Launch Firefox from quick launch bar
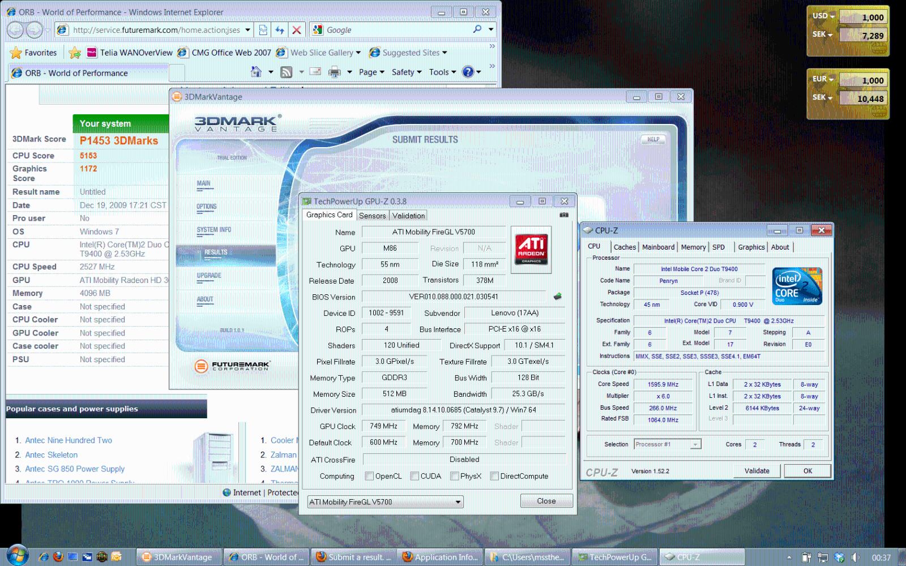Viewport: 906px width, 566px height. click(x=58, y=557)
